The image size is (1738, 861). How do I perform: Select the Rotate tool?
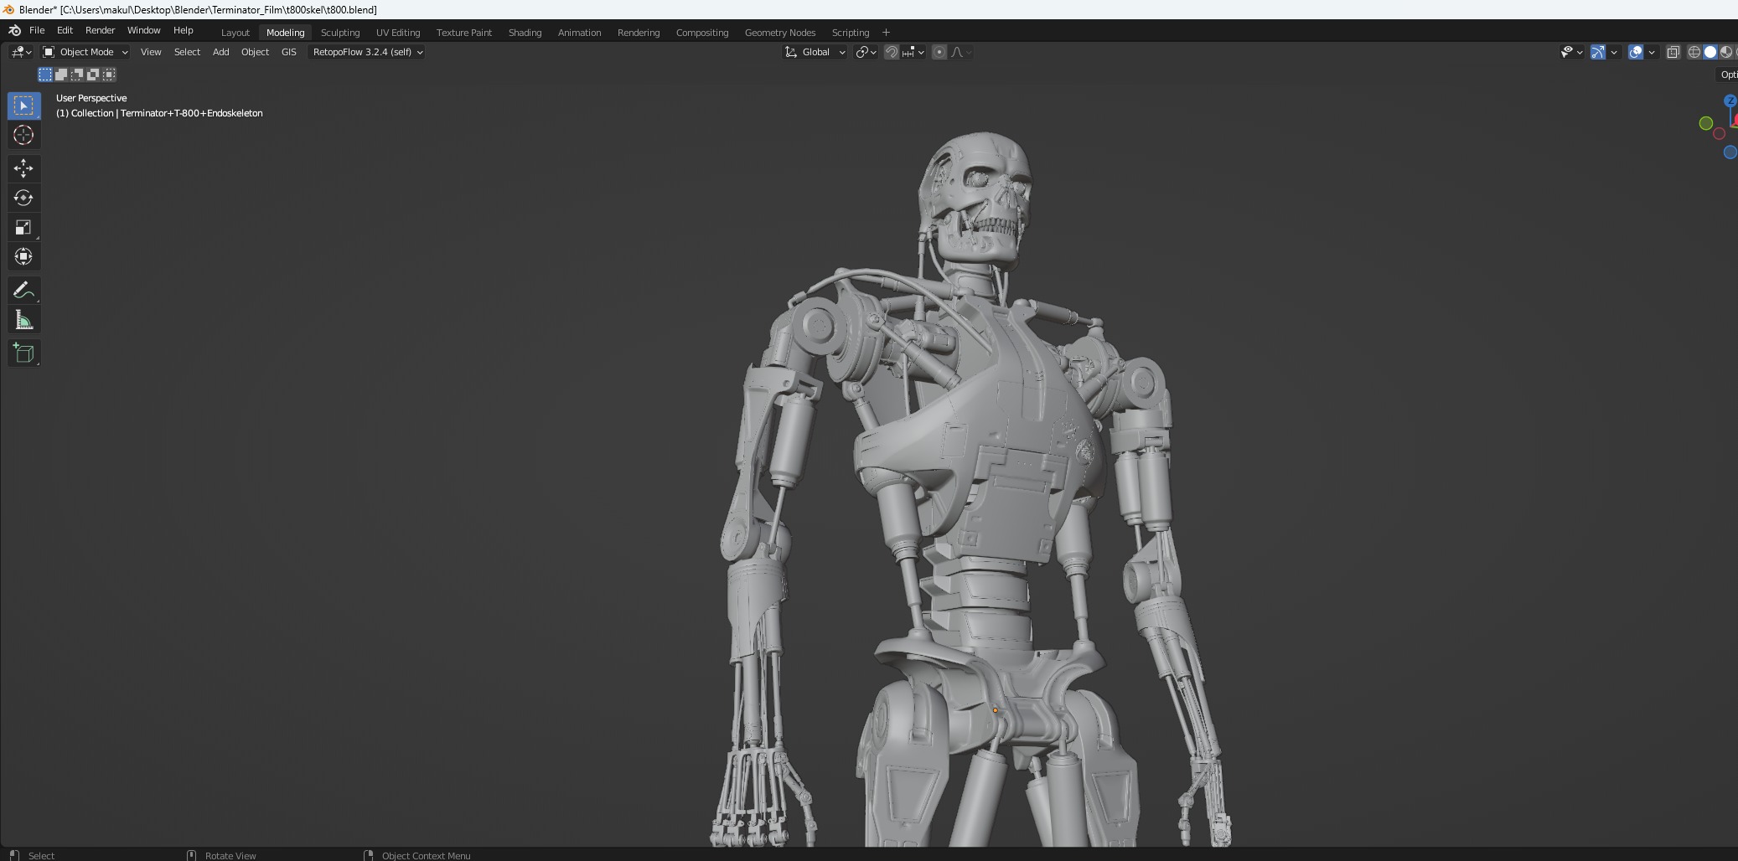pos(23,198)
